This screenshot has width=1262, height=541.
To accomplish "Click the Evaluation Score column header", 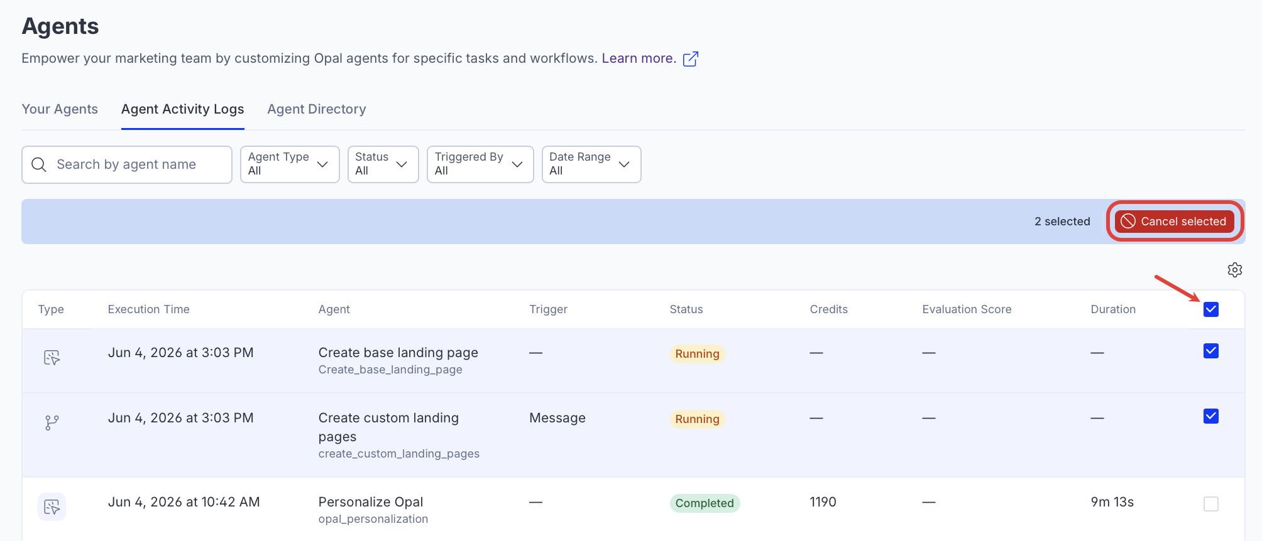I will tap(967, 309).
